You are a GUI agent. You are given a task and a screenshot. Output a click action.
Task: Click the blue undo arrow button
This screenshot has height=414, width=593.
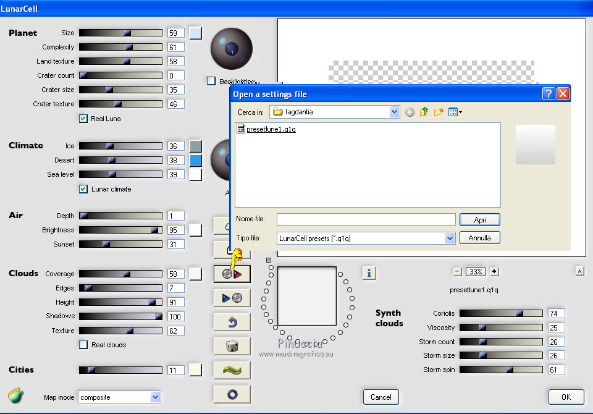pos(232,322)
